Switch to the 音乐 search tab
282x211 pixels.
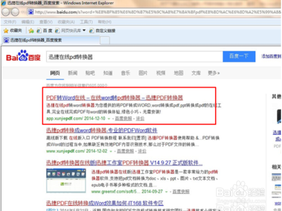point(125,73)
